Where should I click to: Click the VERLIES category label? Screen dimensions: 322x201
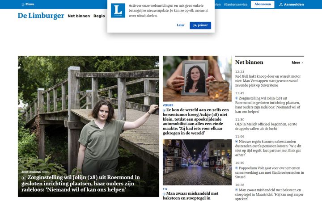168,105
